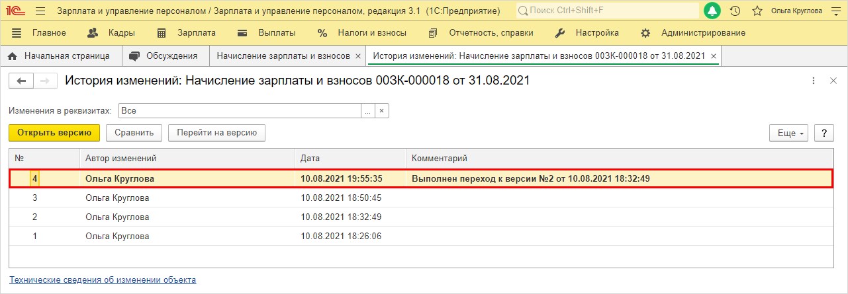Open the three-dot options icon near title
Viewport: 848px width, 294px height.
click(814, 81)
